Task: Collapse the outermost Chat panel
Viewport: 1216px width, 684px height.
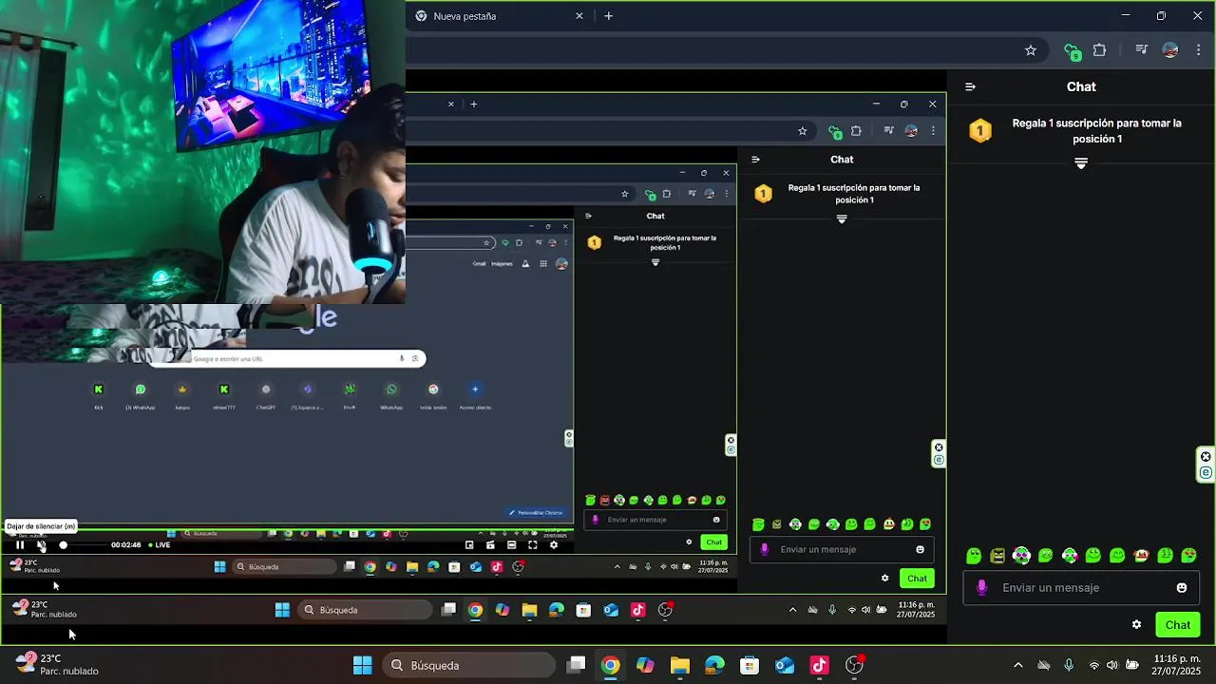Action: (970, 86)
